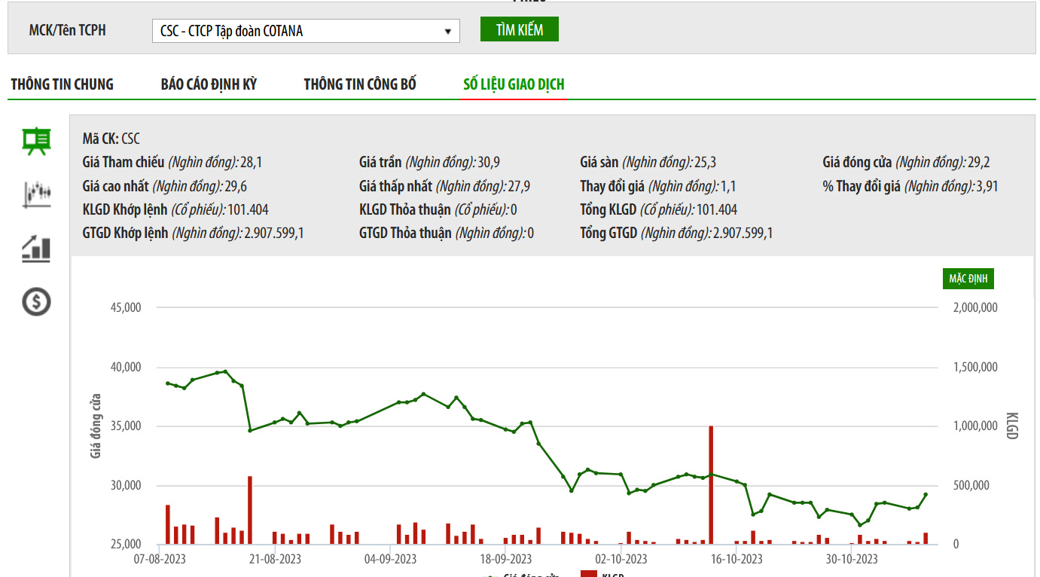Click the Mã CK: CSC stock code label
This screenshot has width=1040, height=577.
coord(111,139)
